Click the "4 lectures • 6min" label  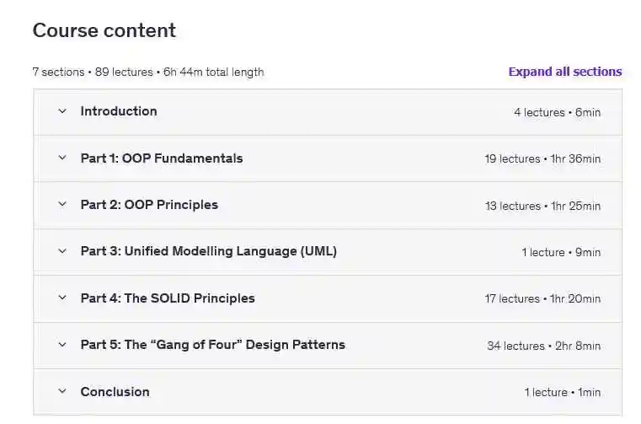point(557,112)
